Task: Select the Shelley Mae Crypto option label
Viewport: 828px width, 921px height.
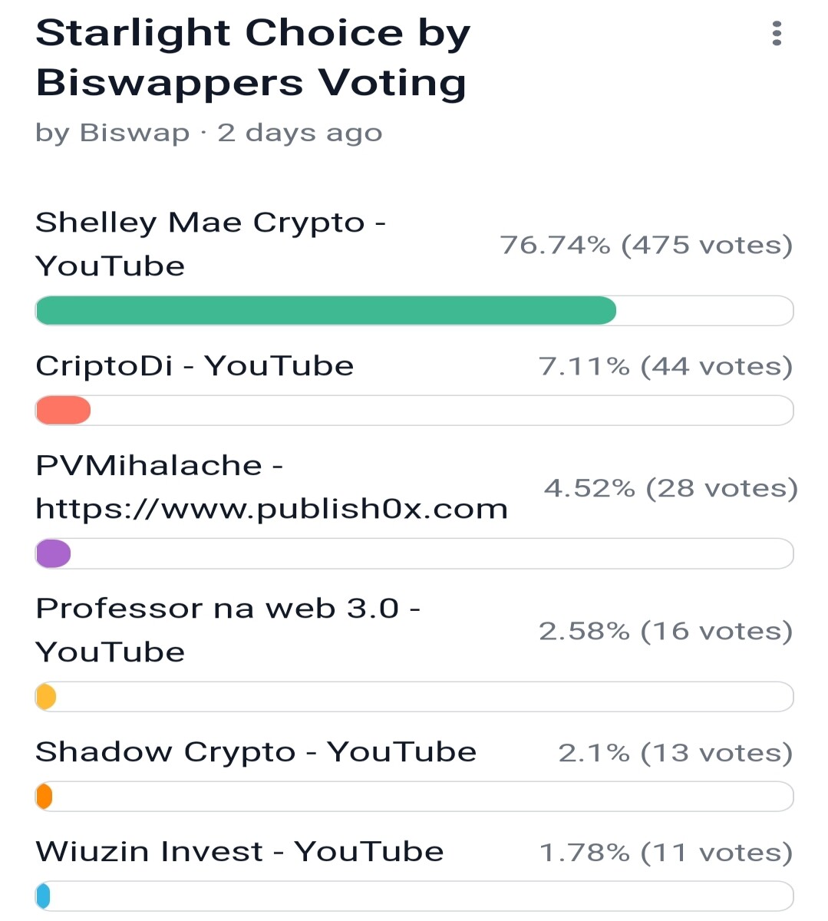Action: click(211, 244)
